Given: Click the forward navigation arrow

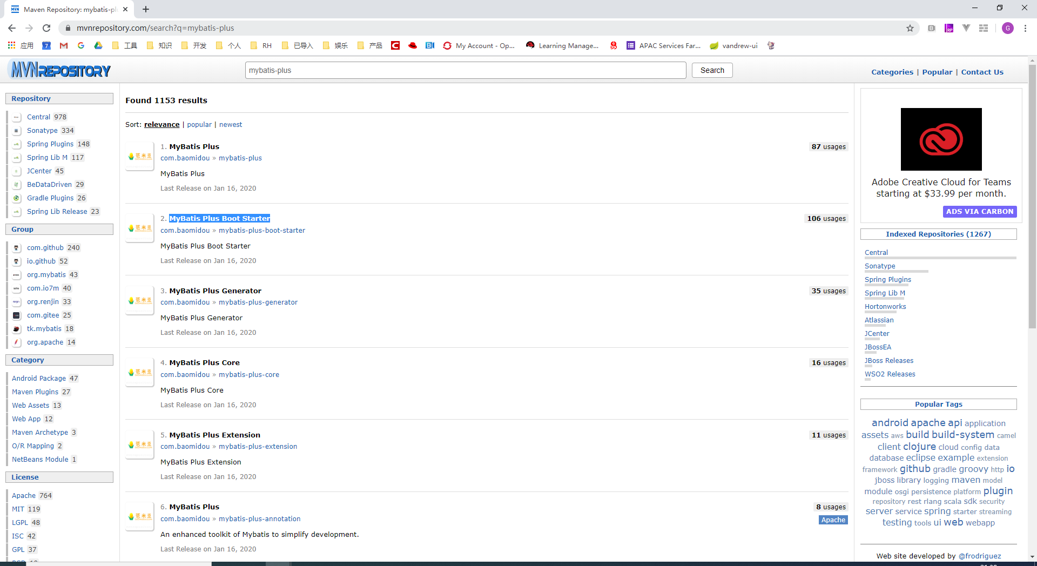Looking at the screenshot, I should point(29,28).
